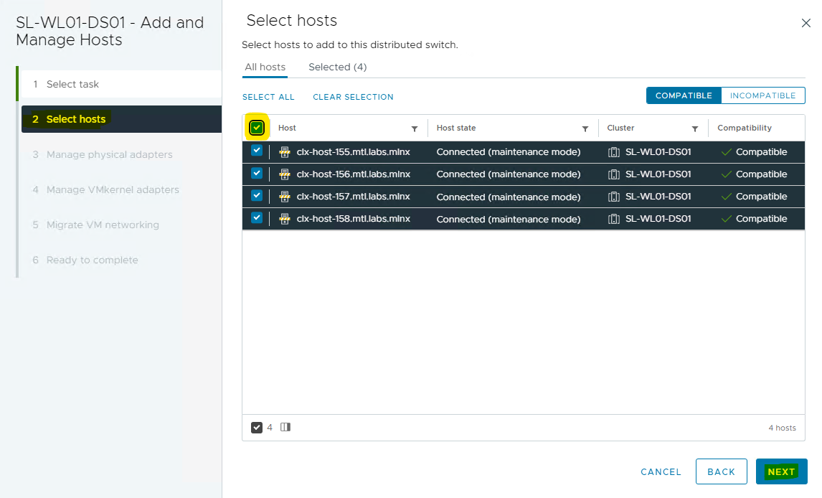The image size is (822, 498).
Task: Uncheck the clx-host-158.mtl.labs.mlnx checkbox
Action: 256,217
